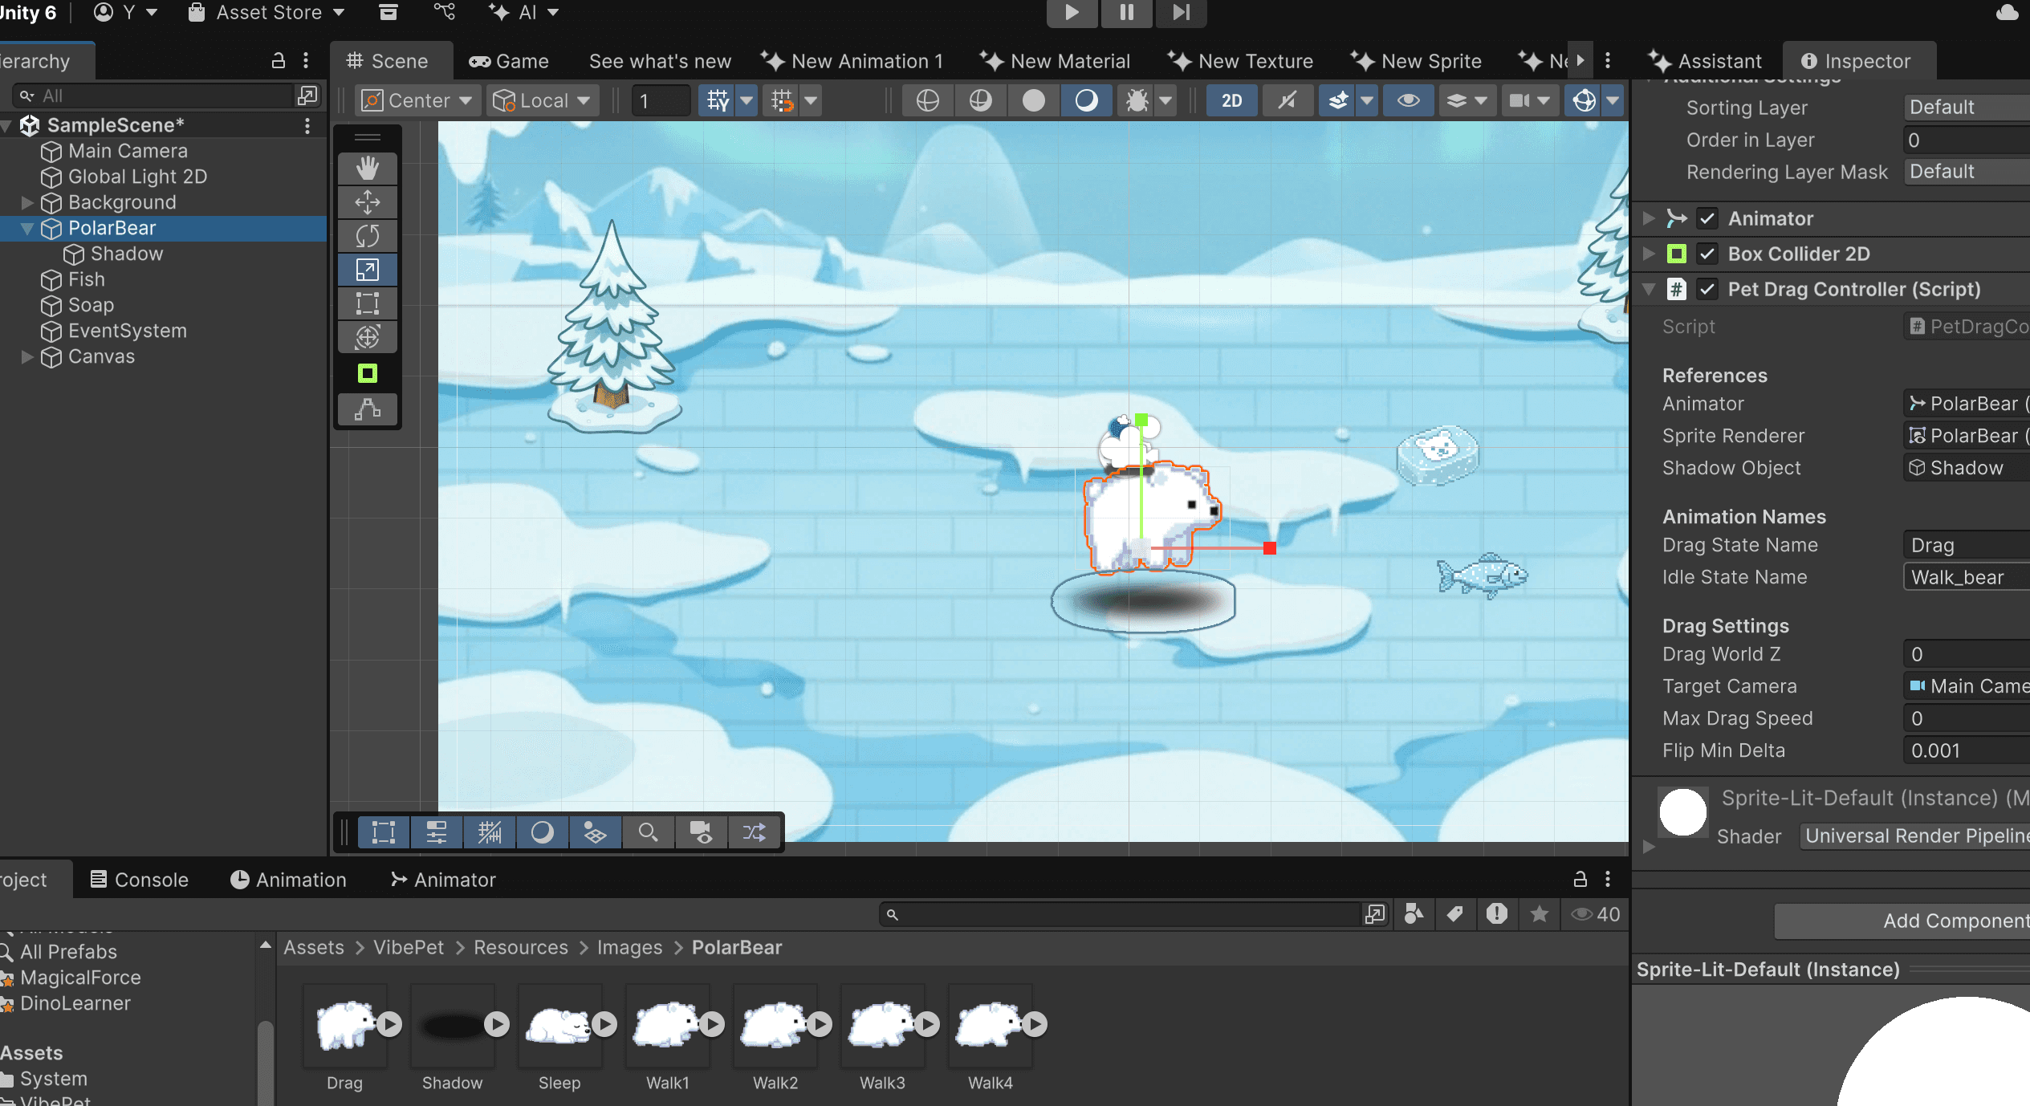Toggle the snap increment icon
The image size is (2030, 1106).
pos(783,100)
